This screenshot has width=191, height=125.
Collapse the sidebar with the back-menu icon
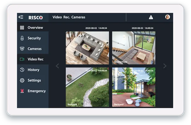point(21,17)
